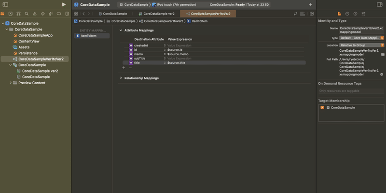Open the Symbol navigator

tap(18, 14)
